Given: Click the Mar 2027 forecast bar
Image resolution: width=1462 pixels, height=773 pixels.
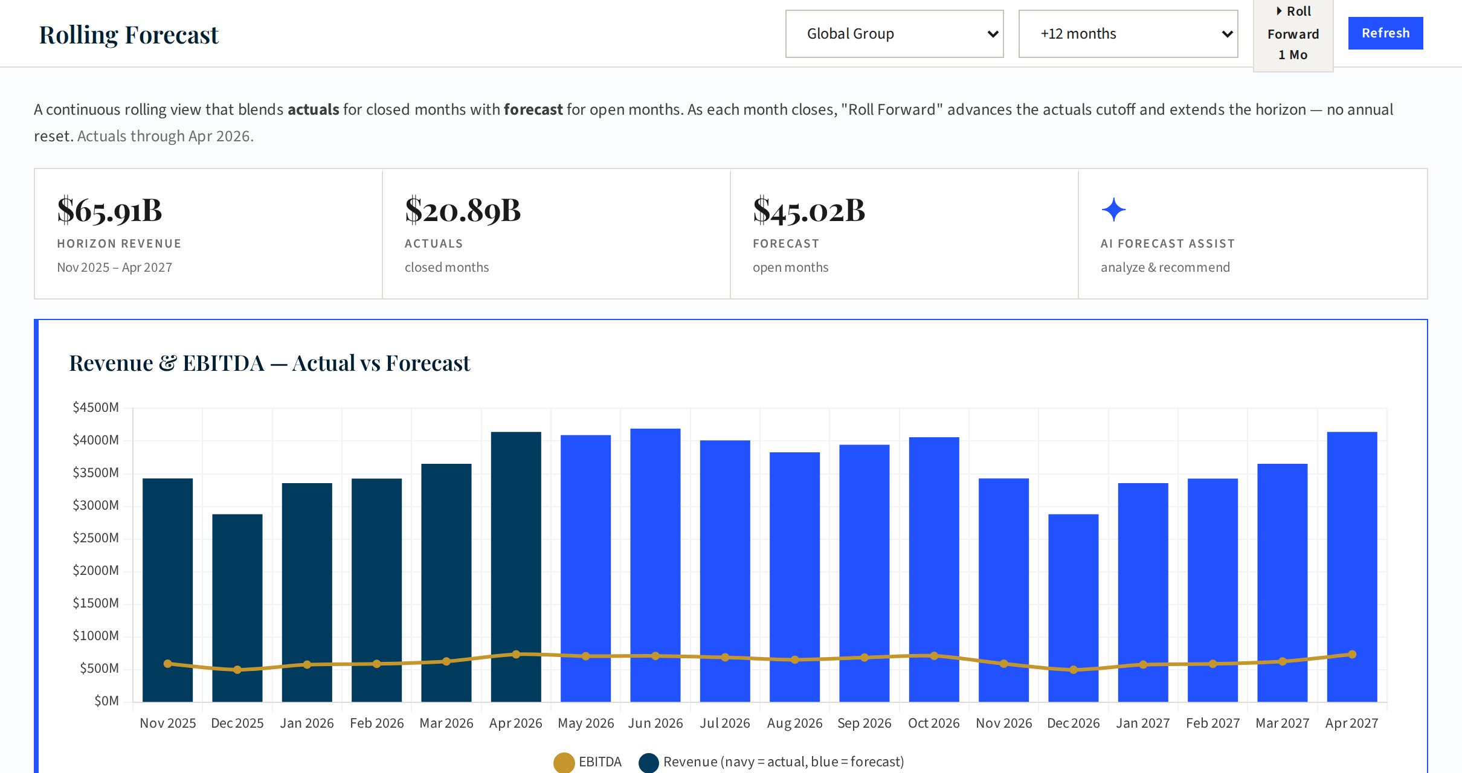Looking at the screenshot, I should click(x=1283, y=583).
